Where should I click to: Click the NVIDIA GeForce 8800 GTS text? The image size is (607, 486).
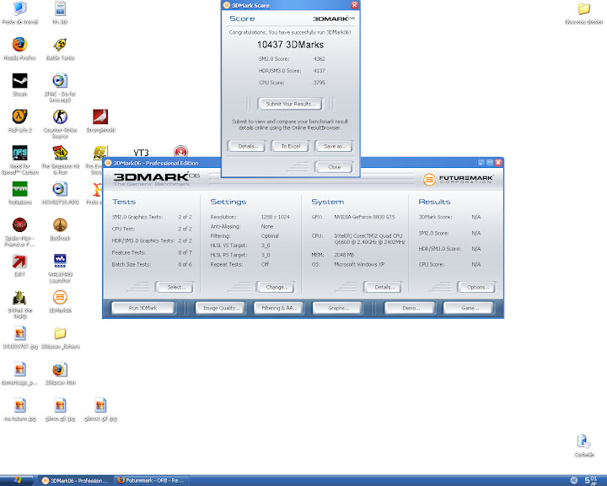pyautogui.click(x=364, y=217)
